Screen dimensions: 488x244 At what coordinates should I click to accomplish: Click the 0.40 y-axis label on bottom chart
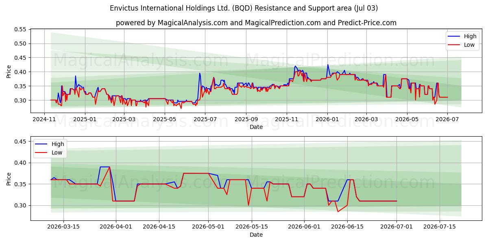20,163
